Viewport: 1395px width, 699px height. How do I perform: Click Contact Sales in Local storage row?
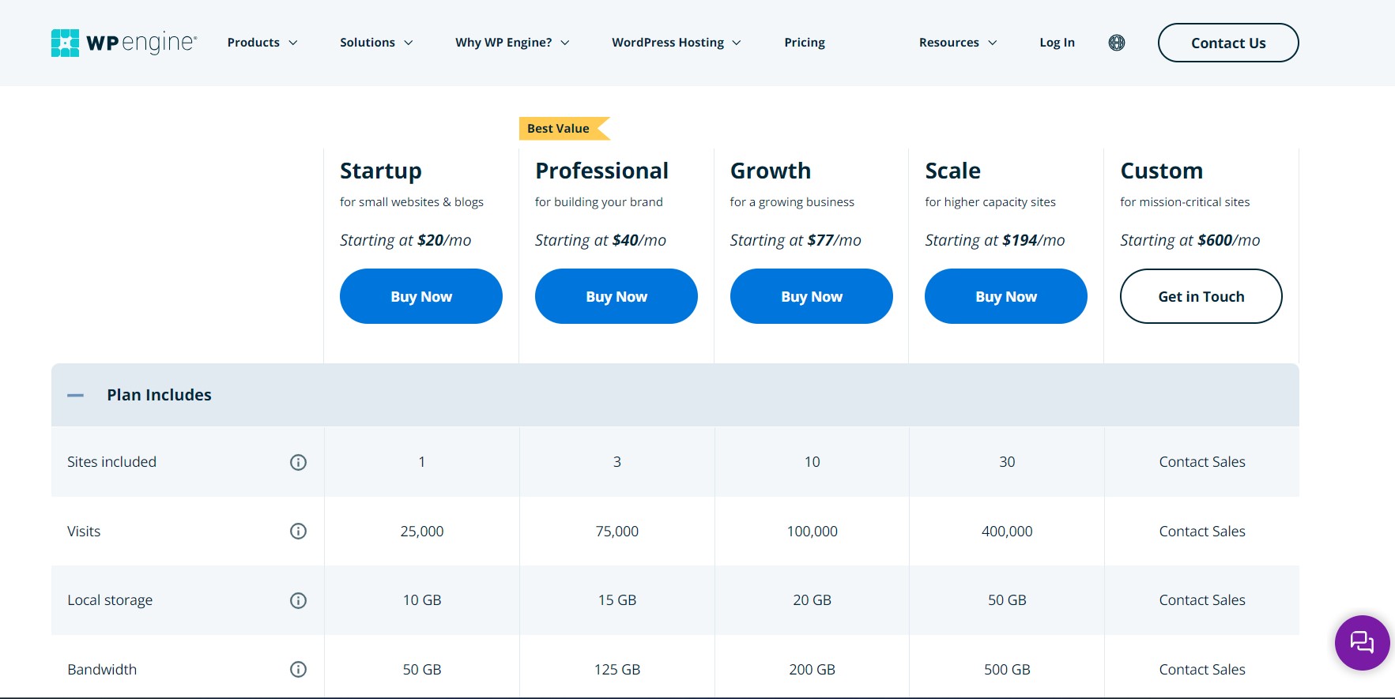coord(1202,600)
